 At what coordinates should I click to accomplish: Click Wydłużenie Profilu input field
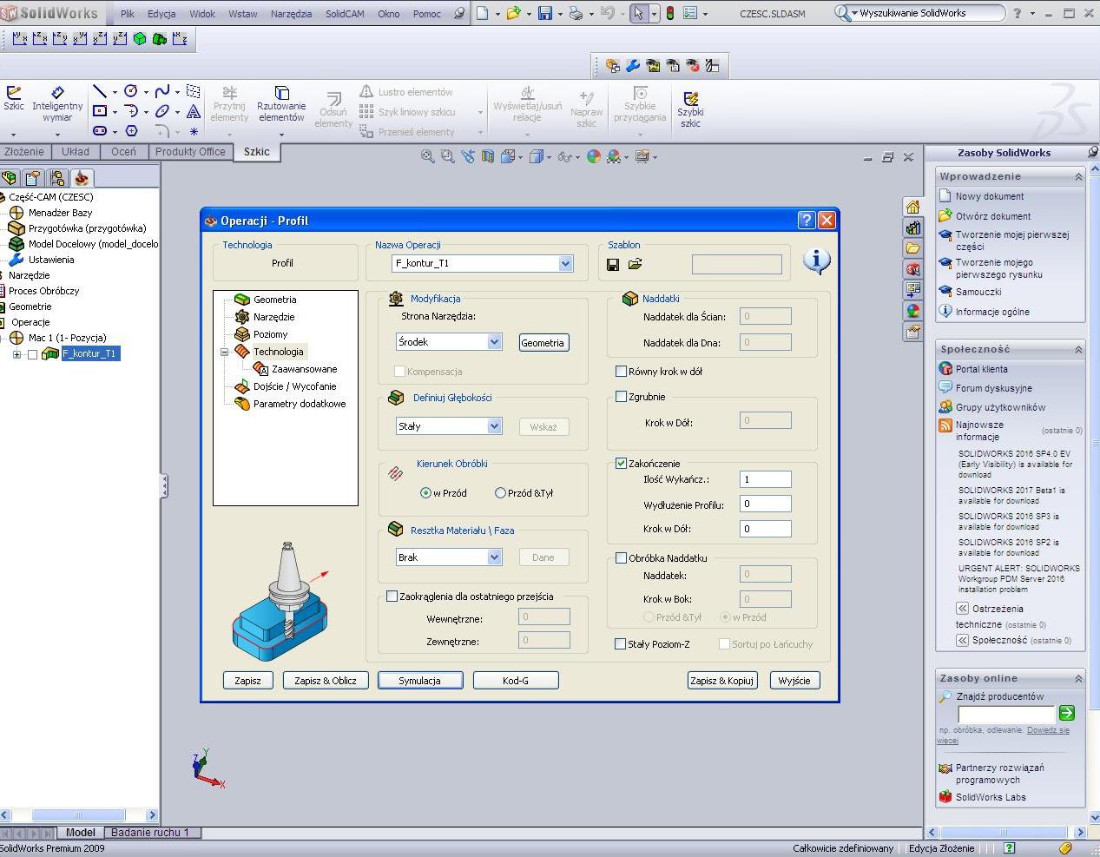tap(766, 504)
